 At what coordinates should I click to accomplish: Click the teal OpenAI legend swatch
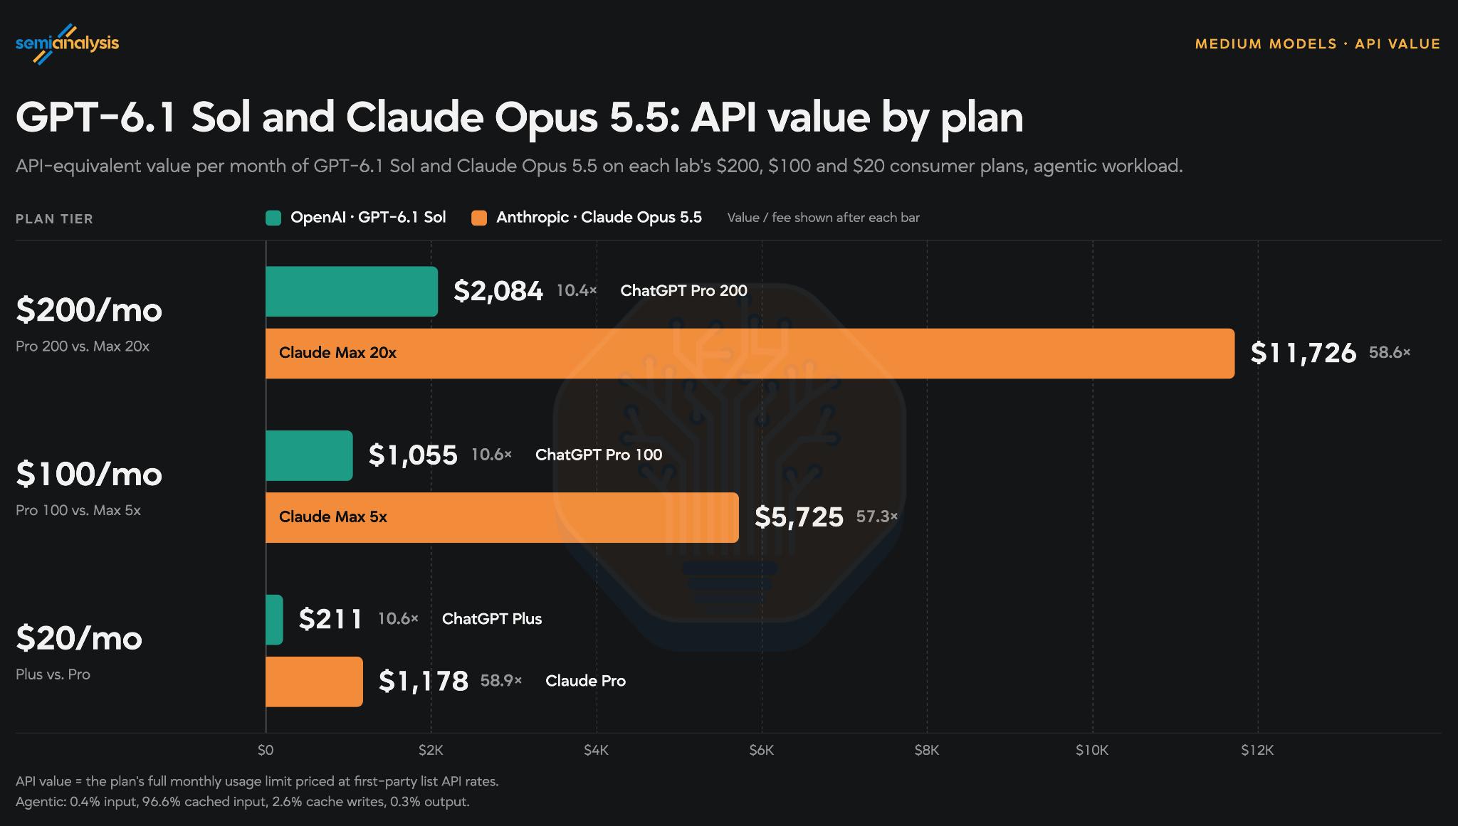click(x=273, y=218)
